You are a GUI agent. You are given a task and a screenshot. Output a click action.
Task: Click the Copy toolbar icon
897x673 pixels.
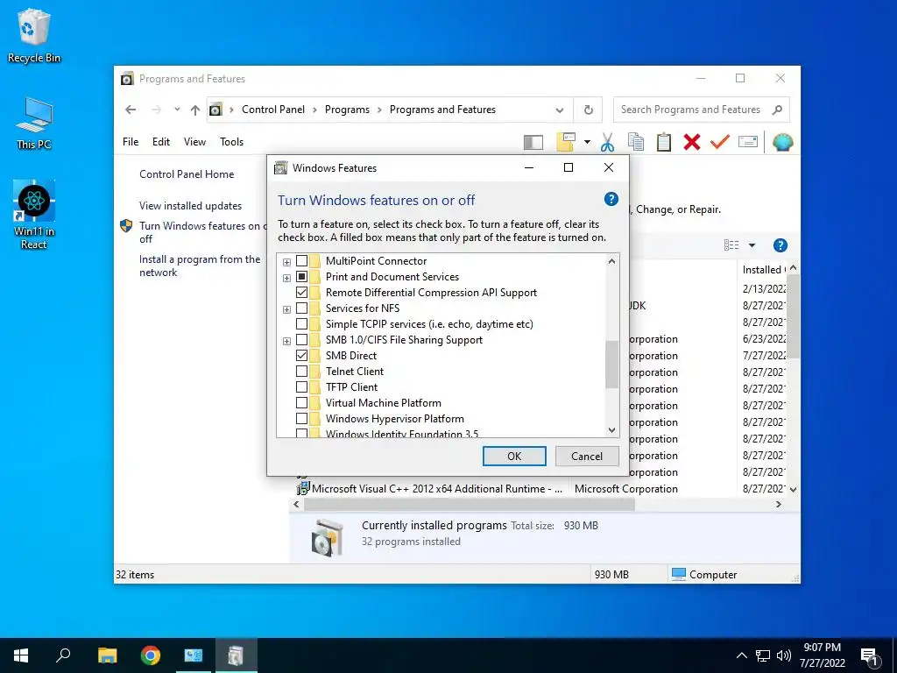point(636,142)
